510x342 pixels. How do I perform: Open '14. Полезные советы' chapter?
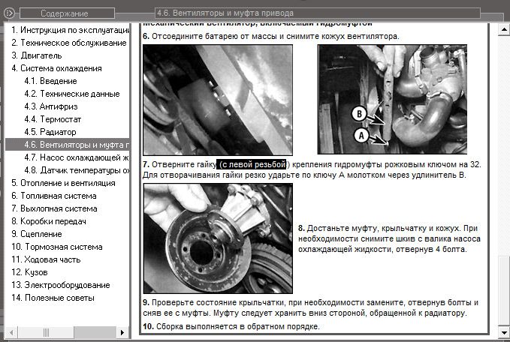point(53,298)
